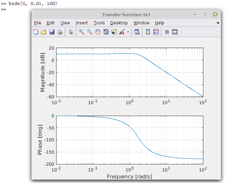Activate the Zoom In tool
226x183 pixels.
point(82,32)
